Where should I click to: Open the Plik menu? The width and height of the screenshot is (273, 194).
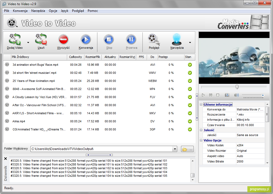7,11
